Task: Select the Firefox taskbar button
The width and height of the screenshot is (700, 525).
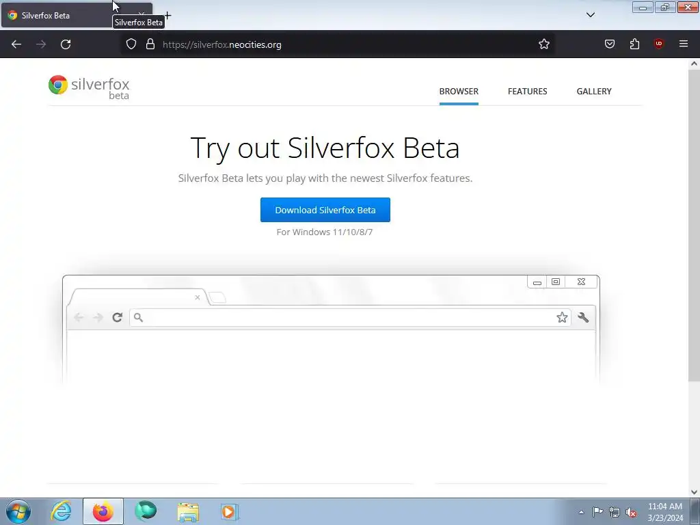Action: 103,511
